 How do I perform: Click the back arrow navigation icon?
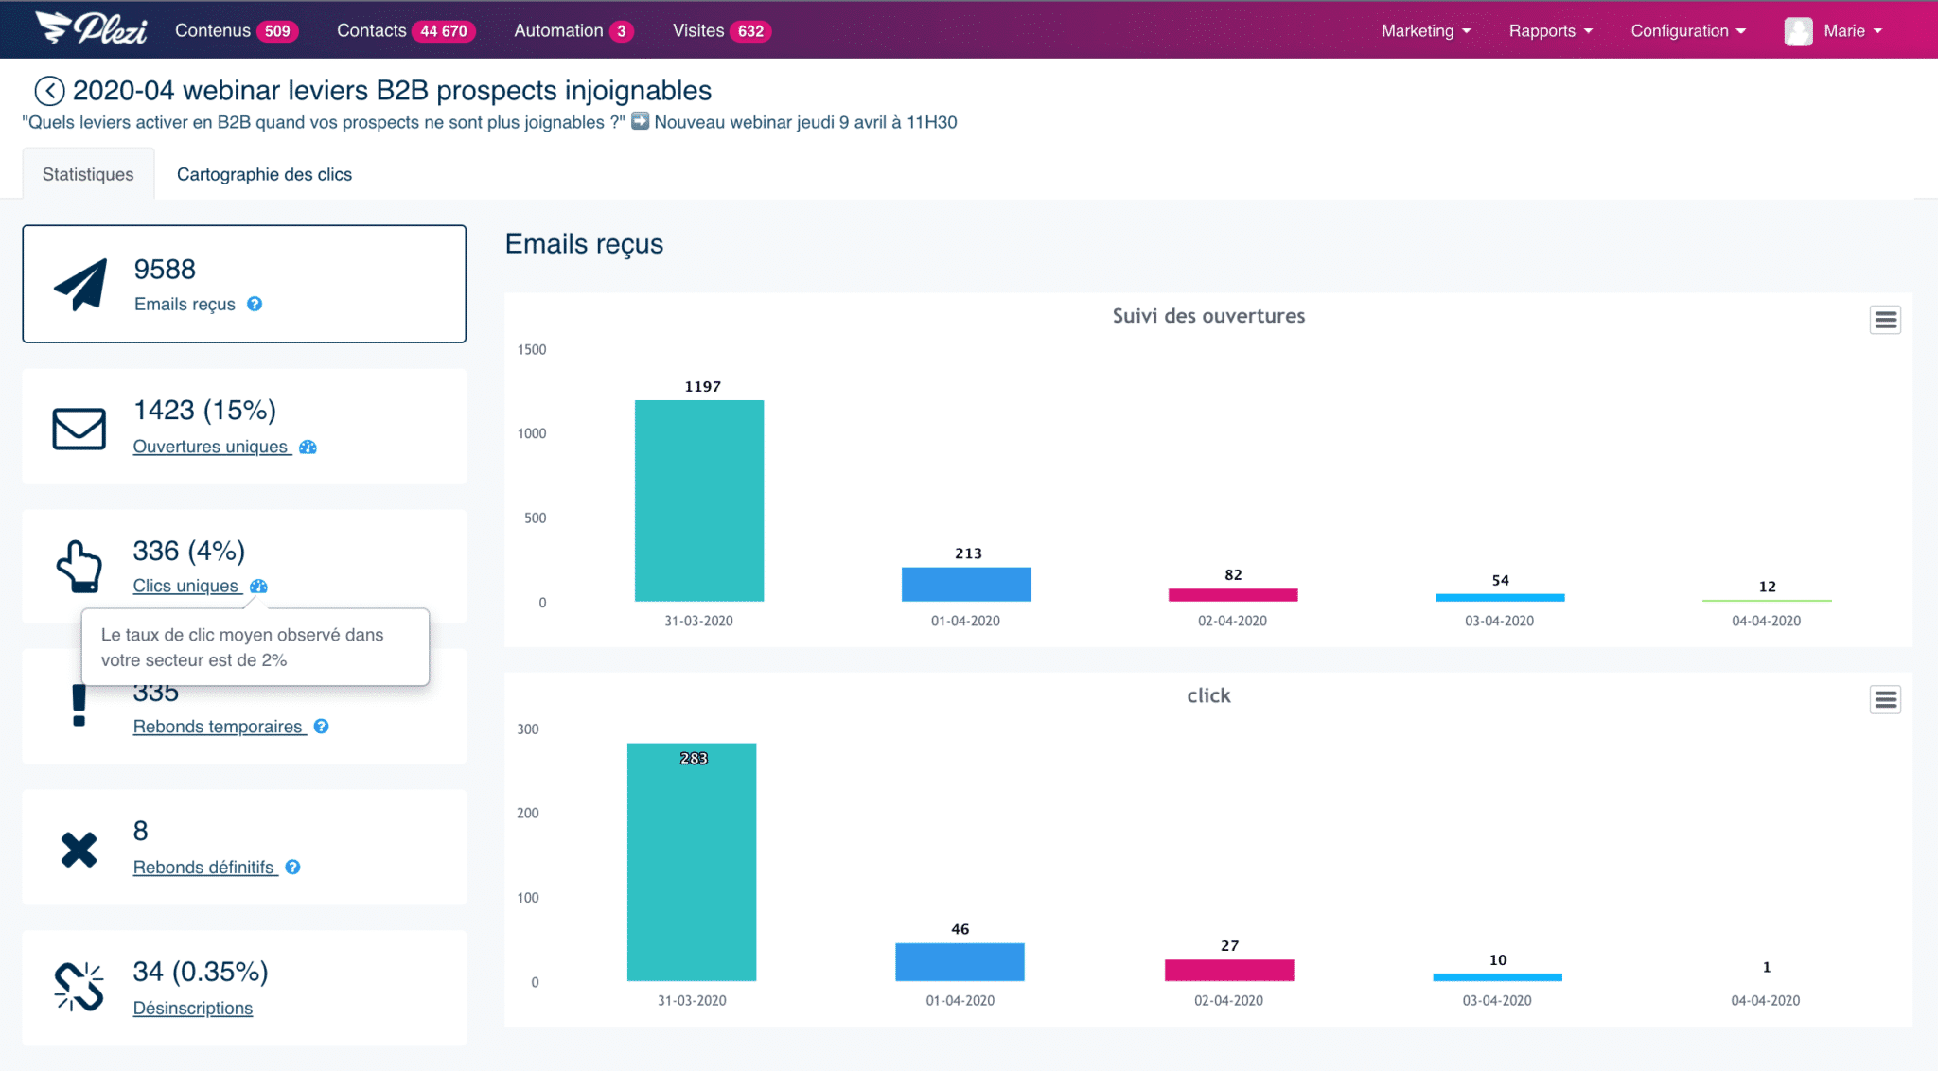click(49, 90)
